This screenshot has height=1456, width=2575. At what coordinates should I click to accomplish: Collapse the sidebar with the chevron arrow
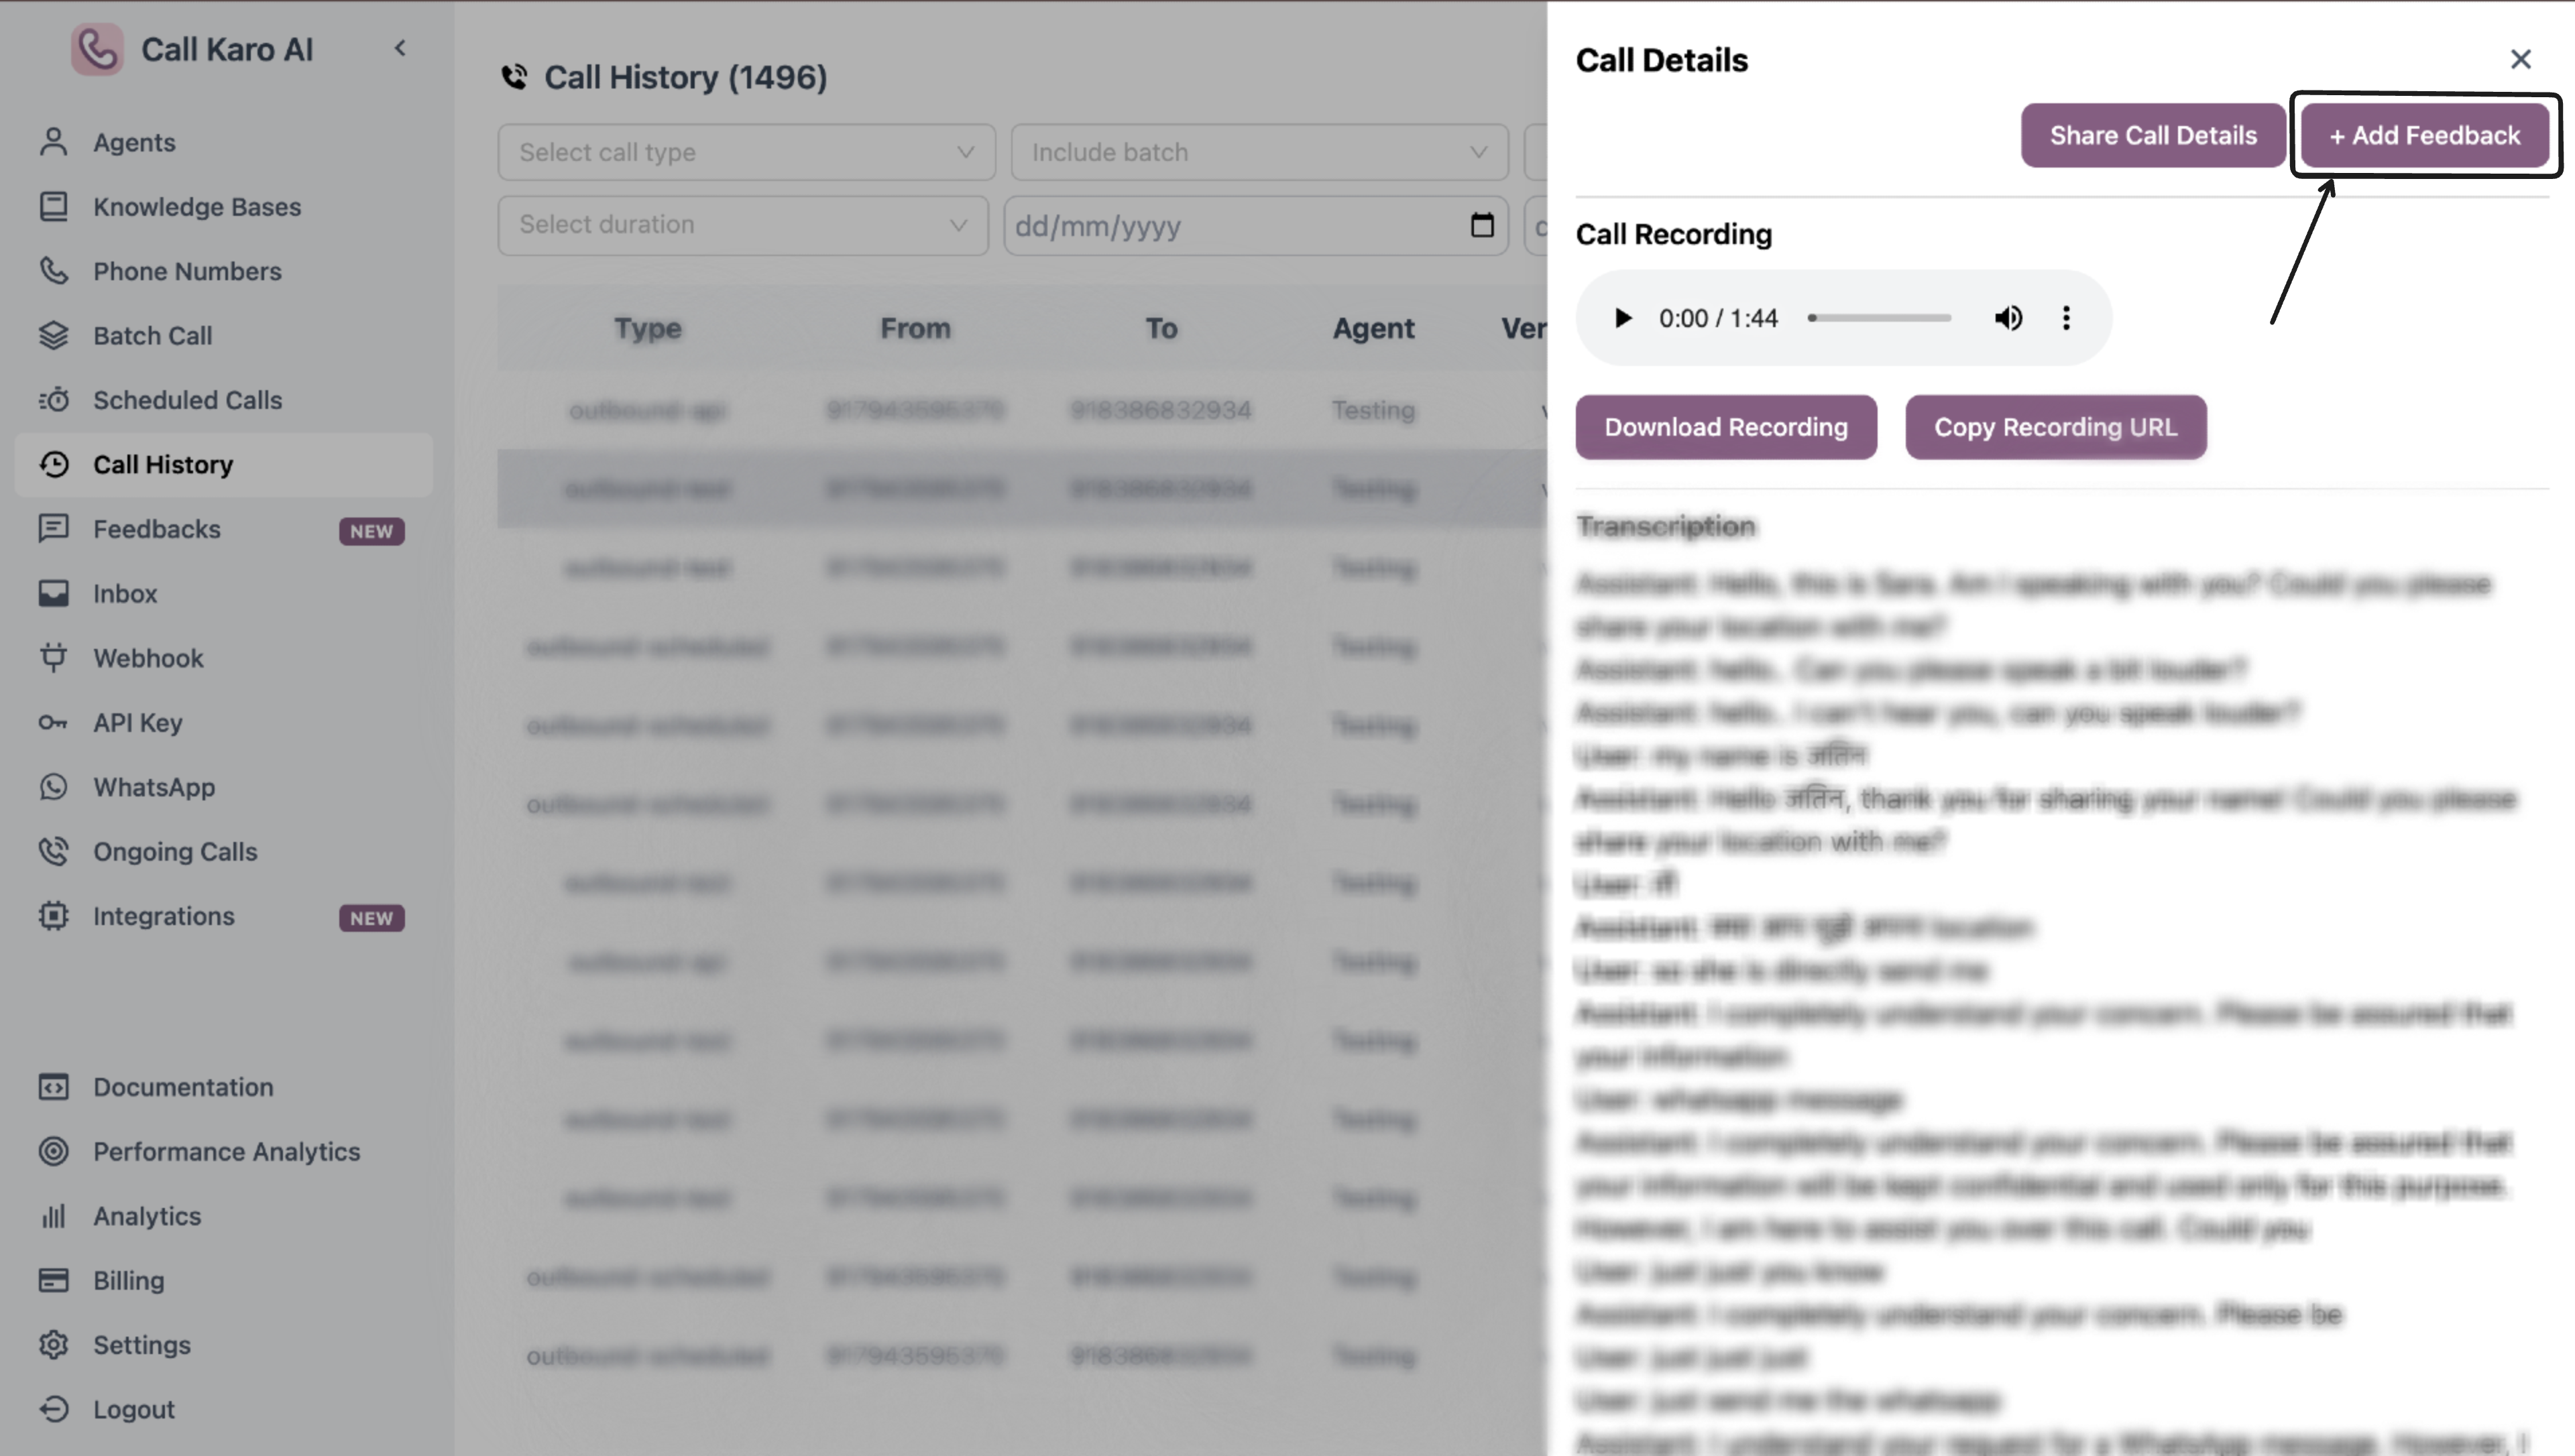(x=400, y=48)
